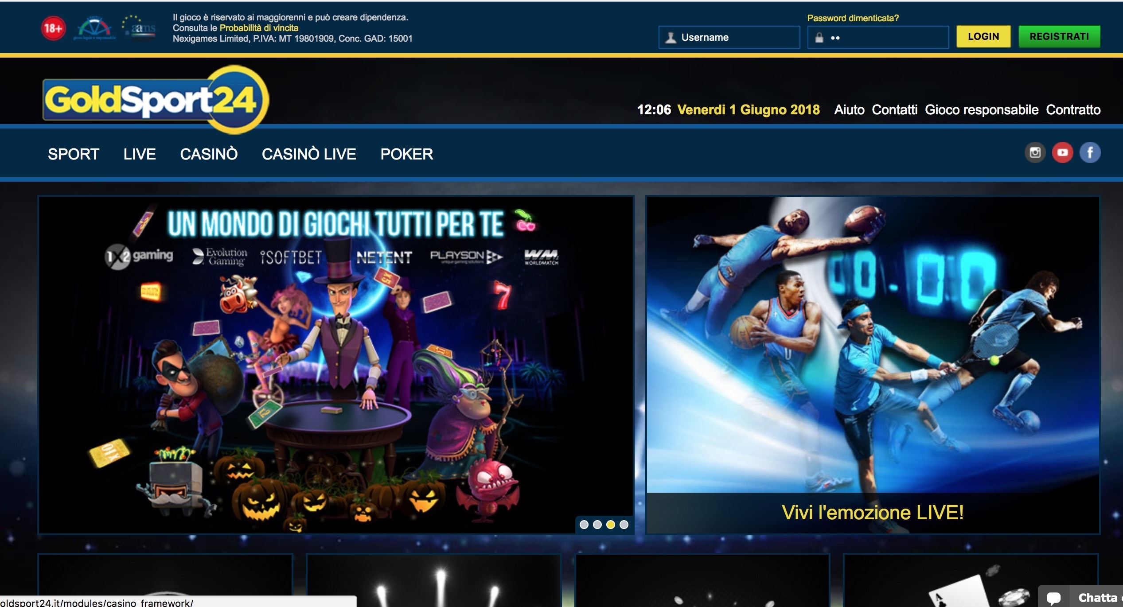Viewport: 1123px width, 607px height.
Task: Focus the password input field
Action: 878,37
